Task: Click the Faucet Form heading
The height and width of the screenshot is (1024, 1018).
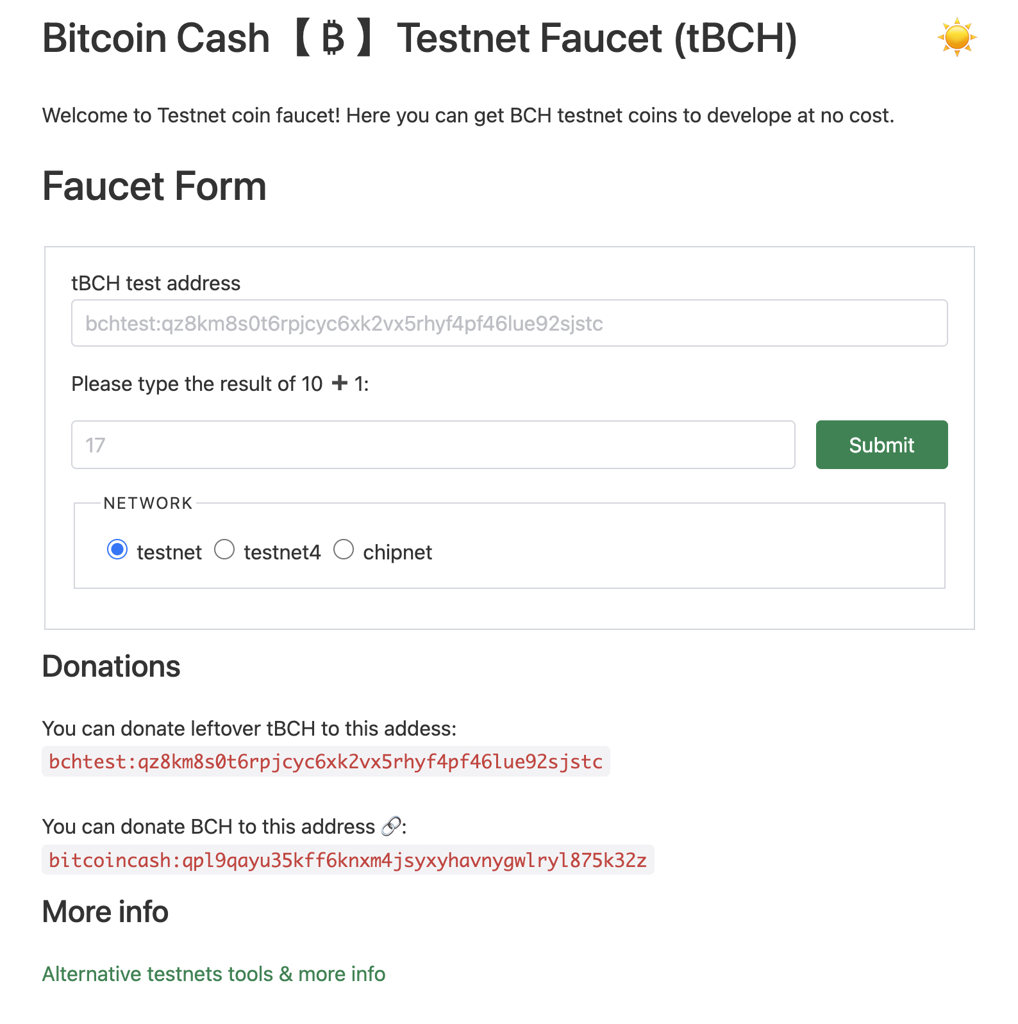Action: click(x=154, y=186)
